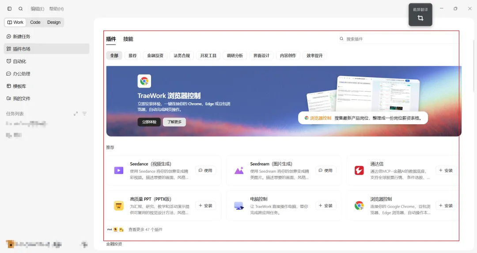The image size is (477, 253).
Task: Click the 金融投资 section heading at bottom
Action: [114, 244]
